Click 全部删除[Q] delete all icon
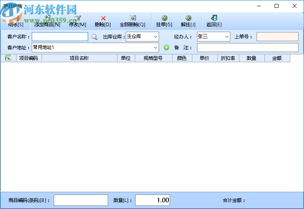The image size is (304, 209). click(x=133, y=18)
